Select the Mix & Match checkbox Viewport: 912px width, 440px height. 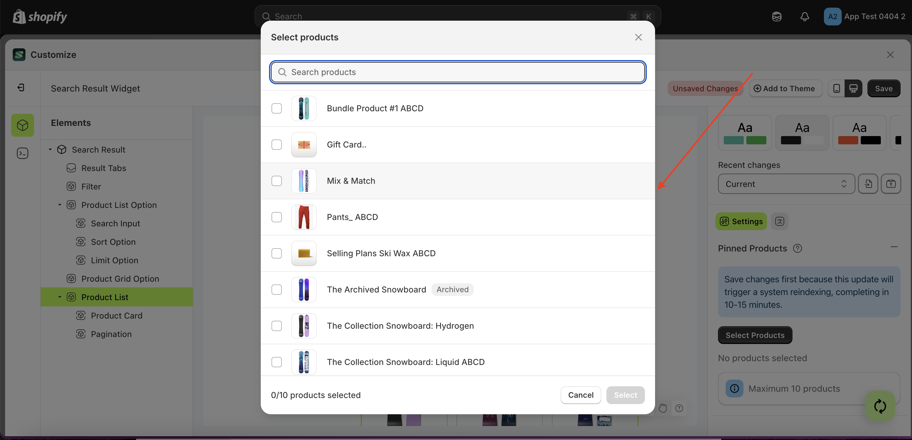pyautogui.click(x=277, y=181)
